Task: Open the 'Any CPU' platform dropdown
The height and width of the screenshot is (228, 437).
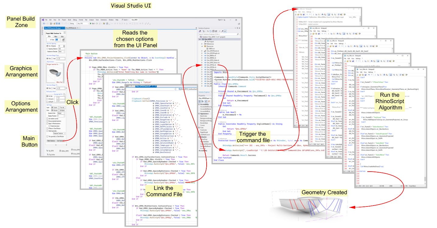Action: tap(83, 23)
